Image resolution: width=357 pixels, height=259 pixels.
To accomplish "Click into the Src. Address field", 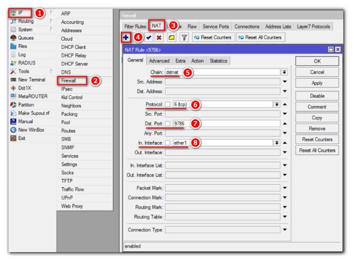I will (223, 82).
